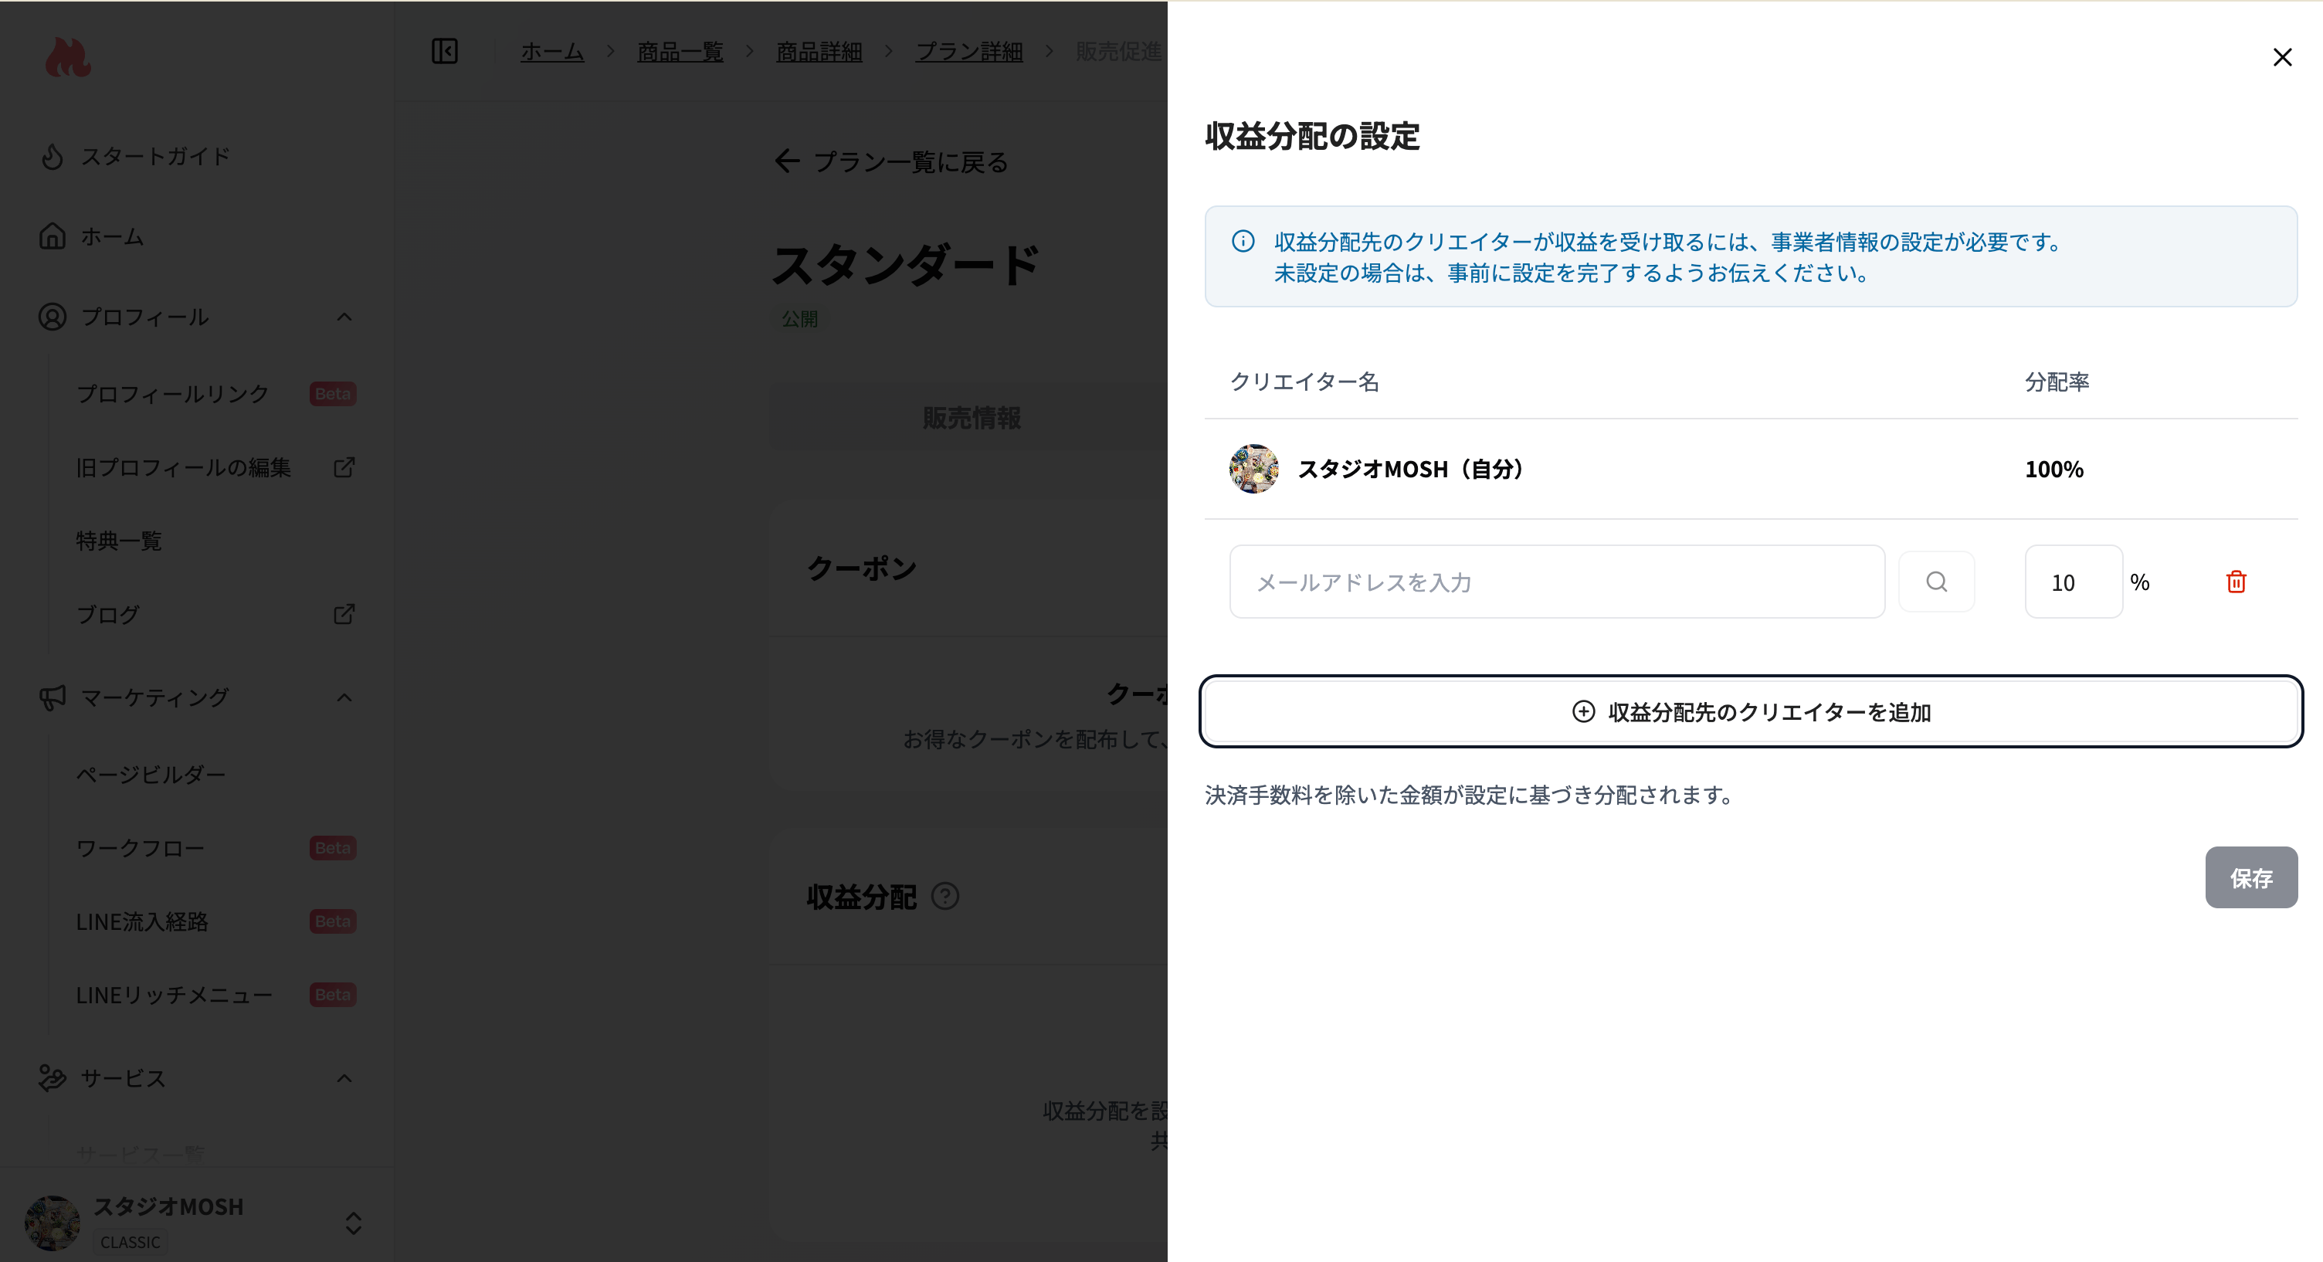Open 旧プロフィールの編集 external link icon
The height and width of the screenshot is (1262, 2323).
[344, 467]
